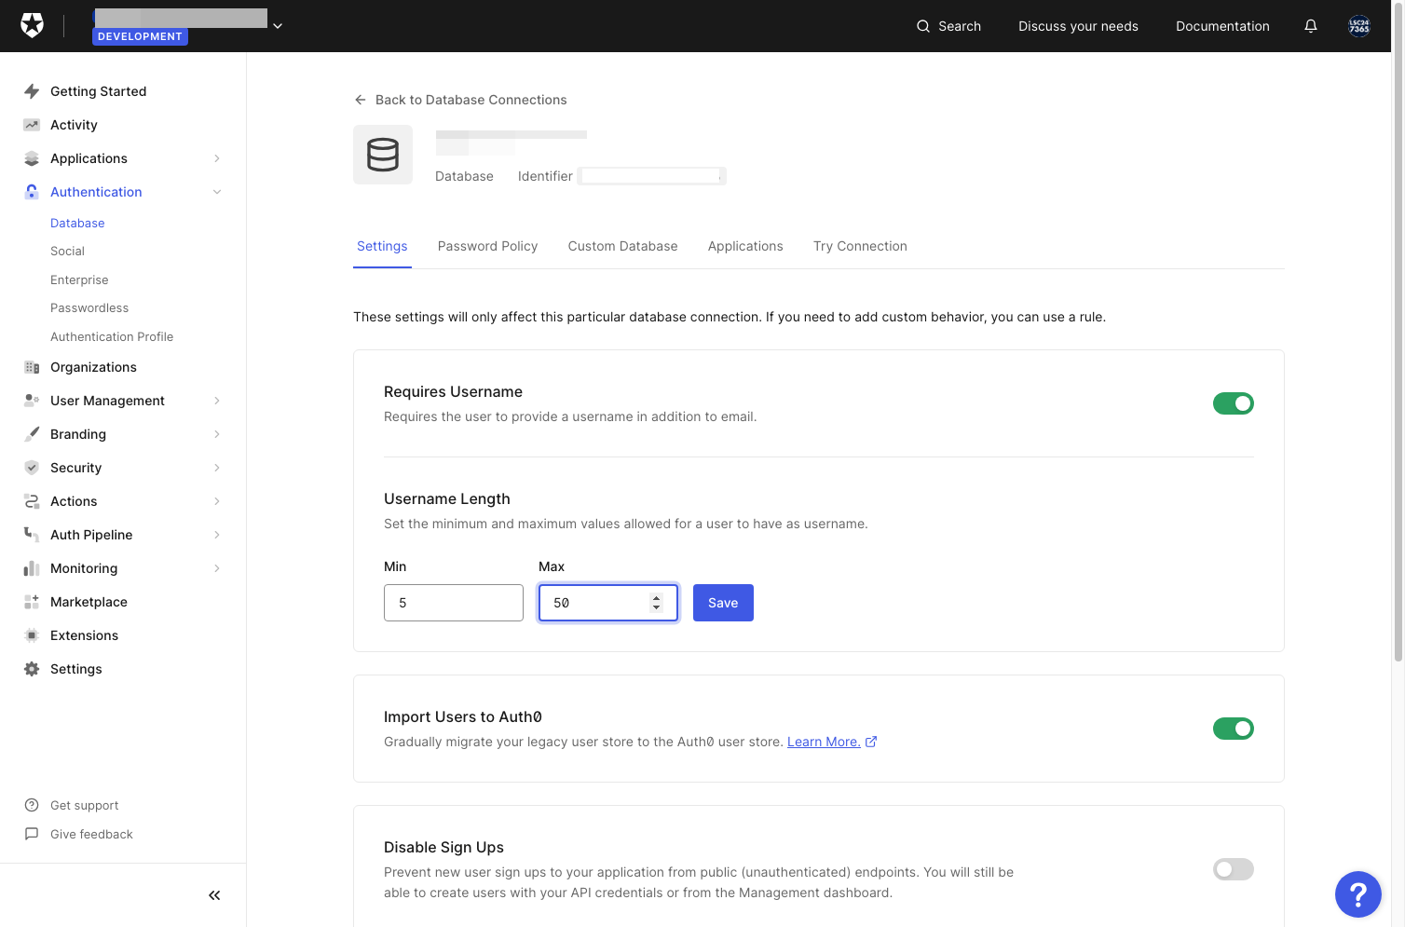Collapse the Authentication section chevron
The image size is (1405, 927).
217,192
